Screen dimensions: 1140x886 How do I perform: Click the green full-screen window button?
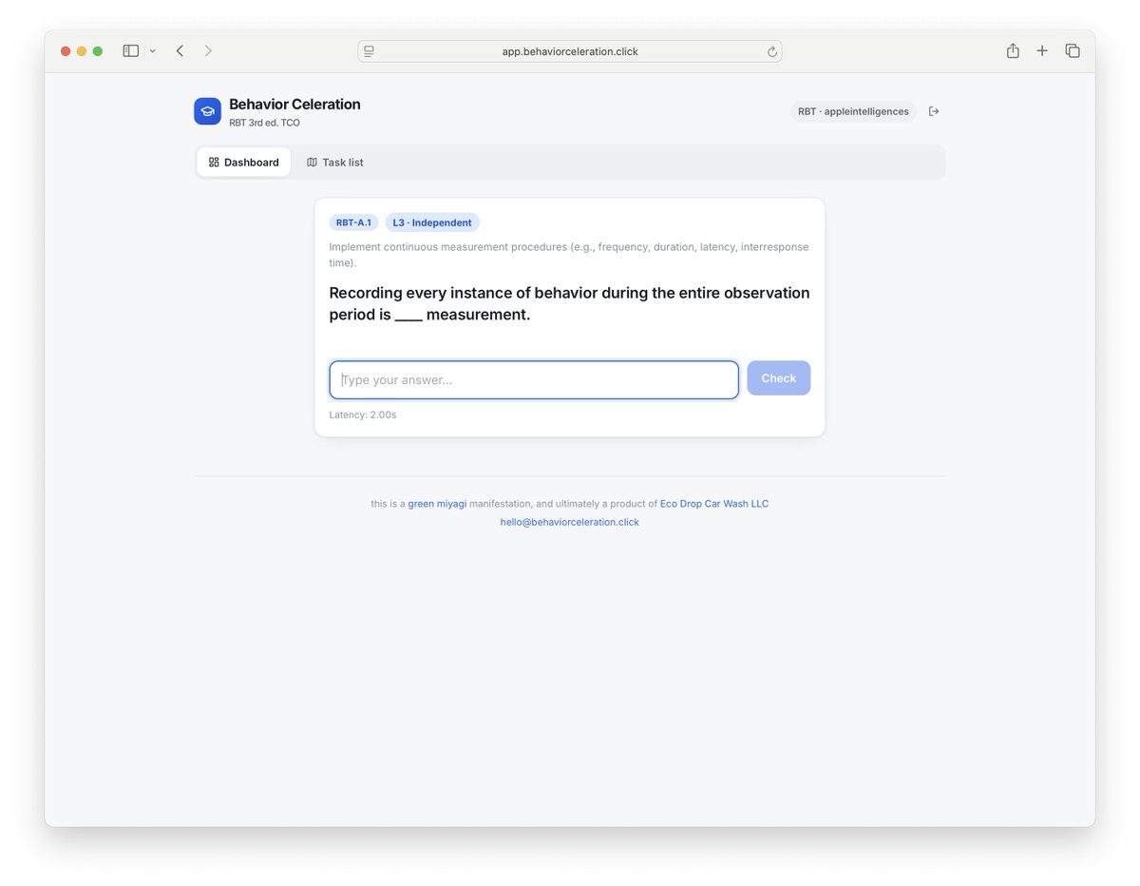[x=98, y=51]
